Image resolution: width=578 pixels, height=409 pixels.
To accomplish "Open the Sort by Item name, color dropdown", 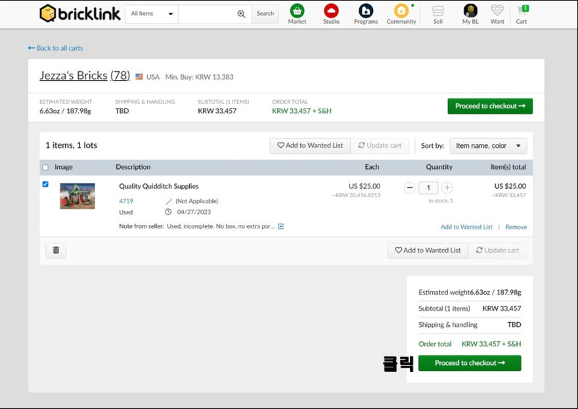I will click(x=489, y=146).
